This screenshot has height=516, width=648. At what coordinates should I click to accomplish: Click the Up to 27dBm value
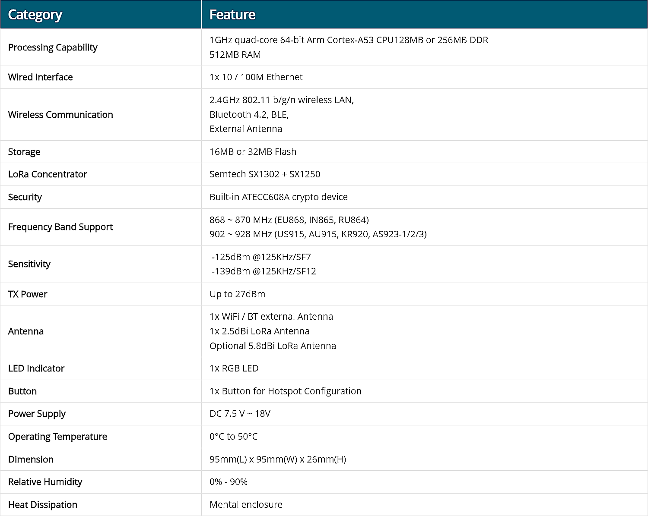[237, 294]
